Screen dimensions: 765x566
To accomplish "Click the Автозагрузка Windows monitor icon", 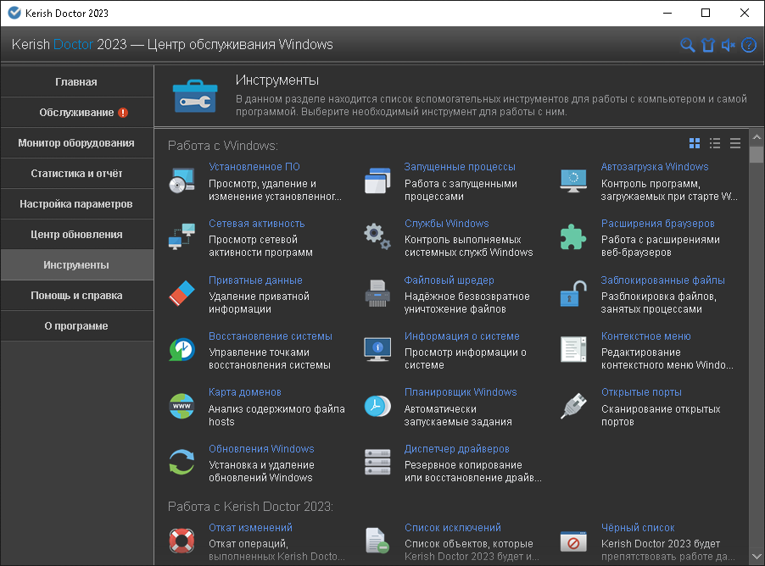I will point(573,180).
